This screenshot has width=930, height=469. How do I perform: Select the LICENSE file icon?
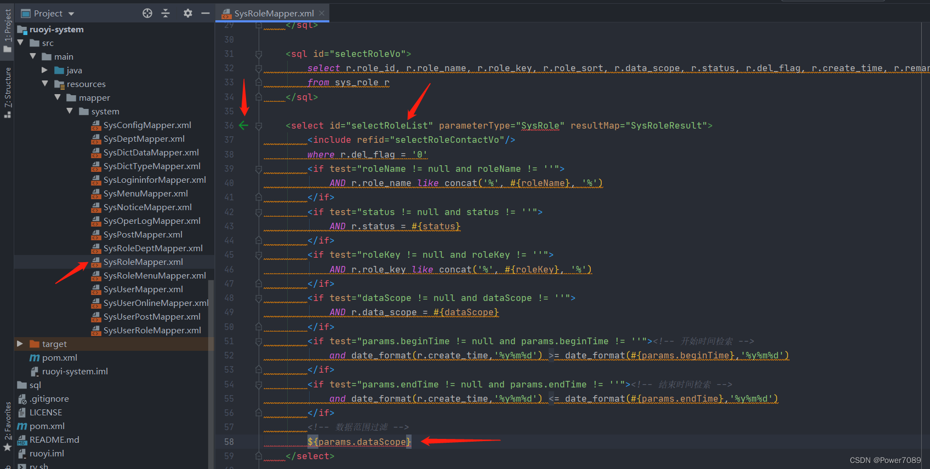pyautogui.click(x=22, y=413)
